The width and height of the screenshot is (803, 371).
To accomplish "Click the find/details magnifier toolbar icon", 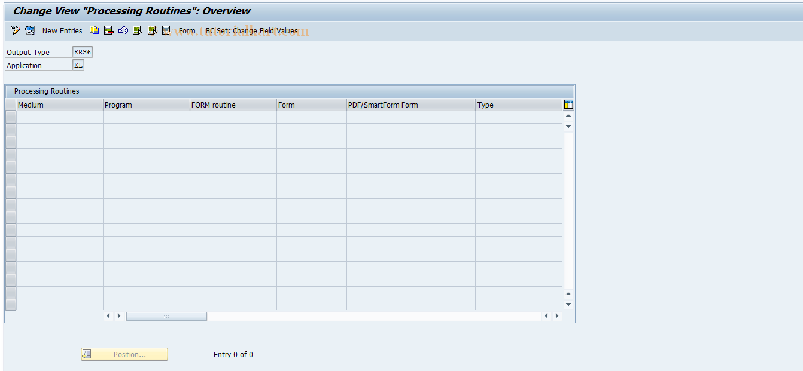I will (30, 30).
